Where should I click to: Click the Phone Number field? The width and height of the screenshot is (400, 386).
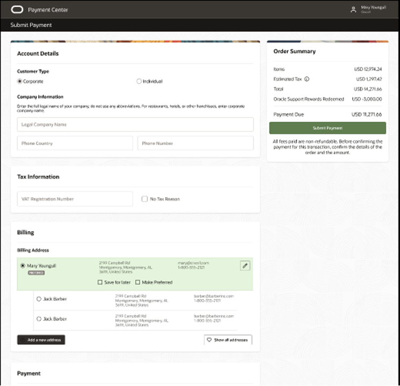click(195, 143)
